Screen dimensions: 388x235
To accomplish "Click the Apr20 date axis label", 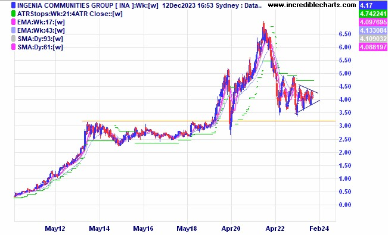I will [x=231, y=229].
